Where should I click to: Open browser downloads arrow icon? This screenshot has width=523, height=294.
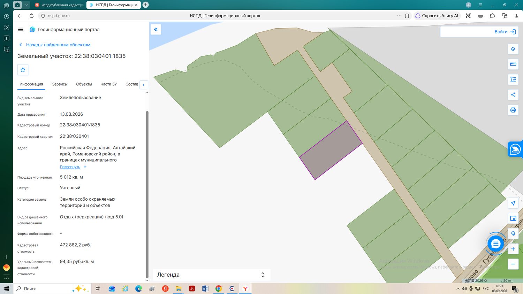[x=516, y=16]
